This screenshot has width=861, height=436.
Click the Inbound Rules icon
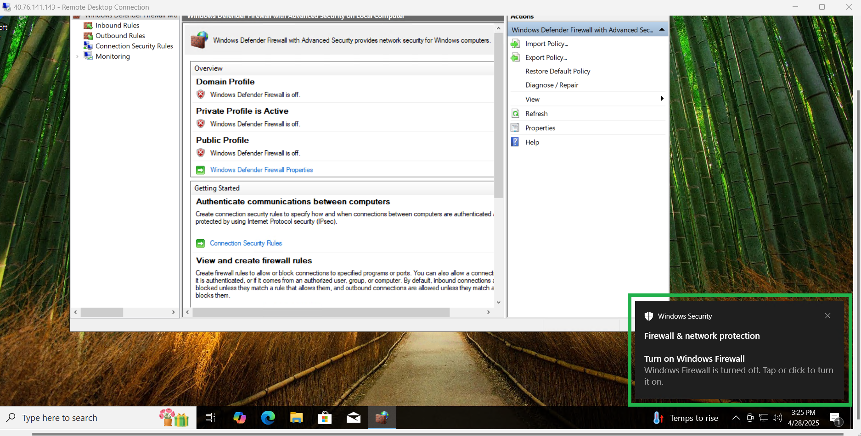coord(88,26)
